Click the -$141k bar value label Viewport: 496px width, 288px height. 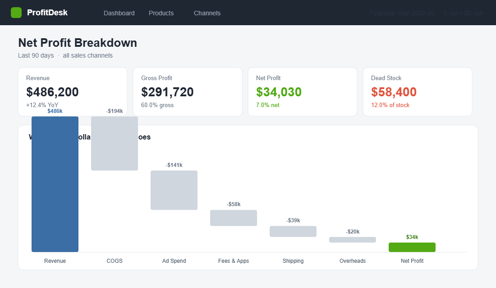tap(174, 165)
